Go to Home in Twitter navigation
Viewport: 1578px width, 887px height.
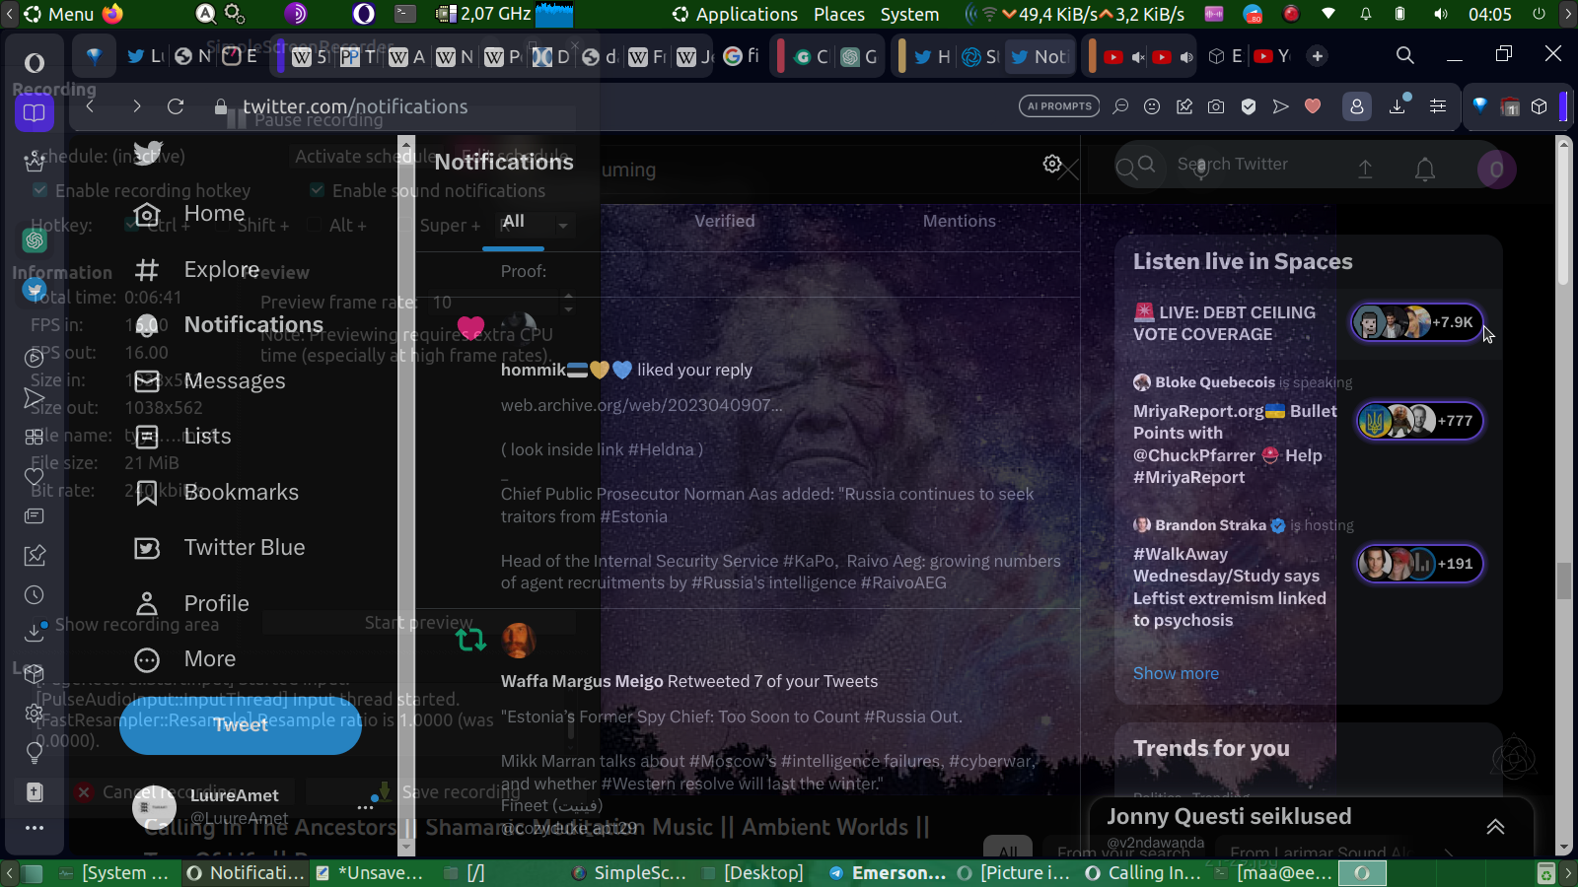[189, 213]
